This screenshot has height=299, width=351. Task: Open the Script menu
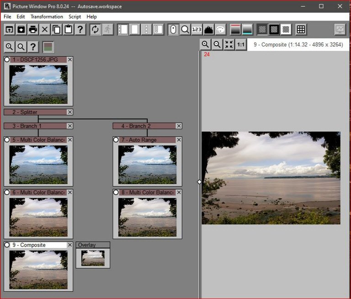tap(74, 16)
